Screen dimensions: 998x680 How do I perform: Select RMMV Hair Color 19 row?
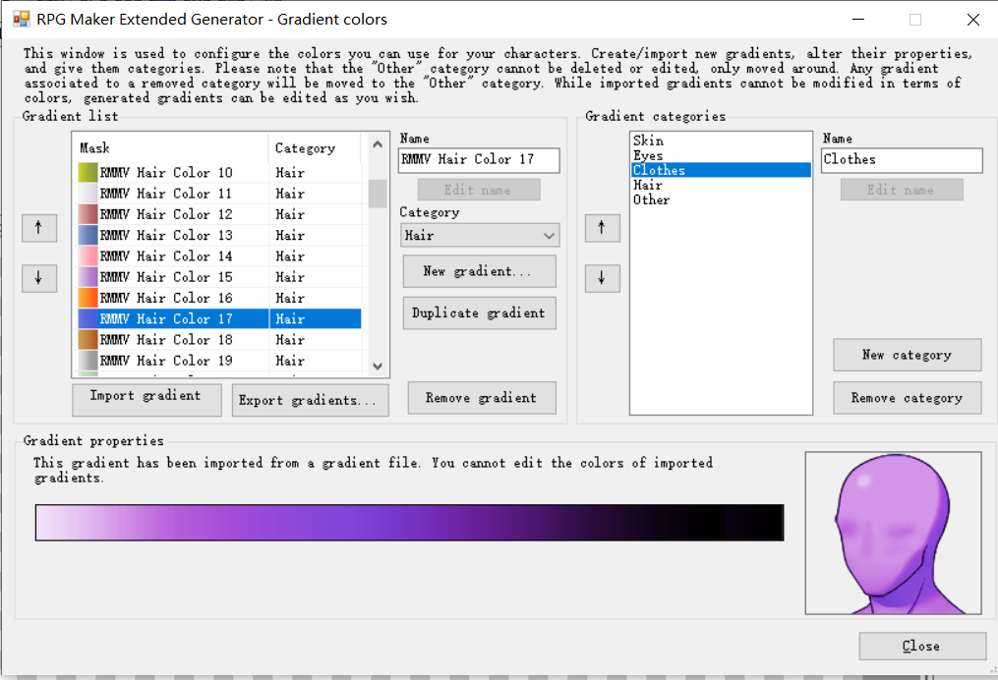[219, 361]
